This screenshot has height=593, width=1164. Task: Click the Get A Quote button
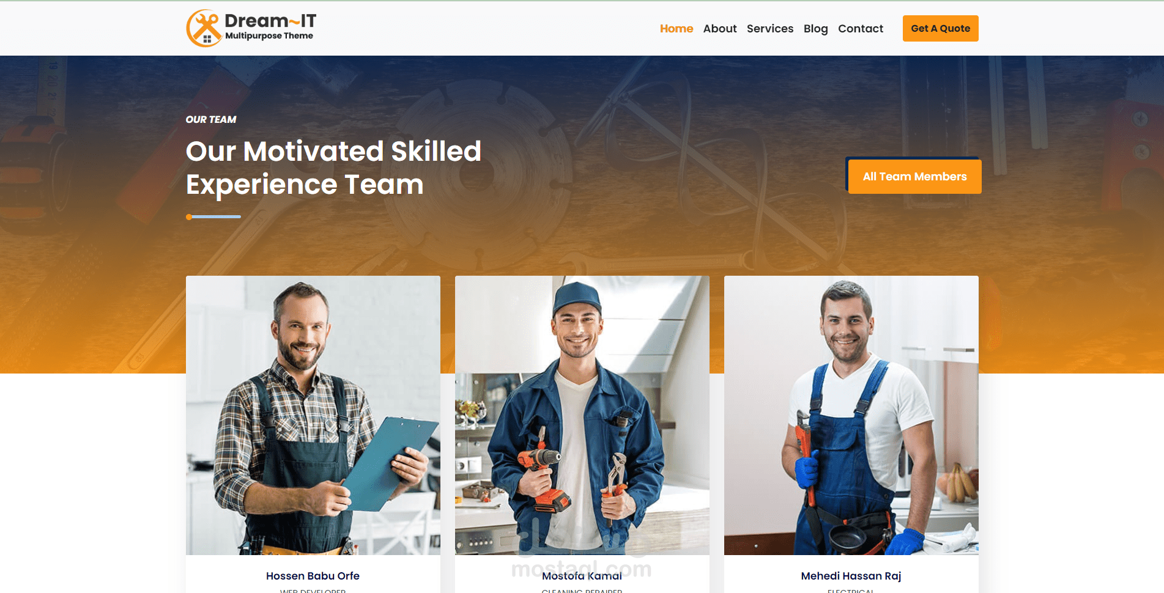click(941, 29)
